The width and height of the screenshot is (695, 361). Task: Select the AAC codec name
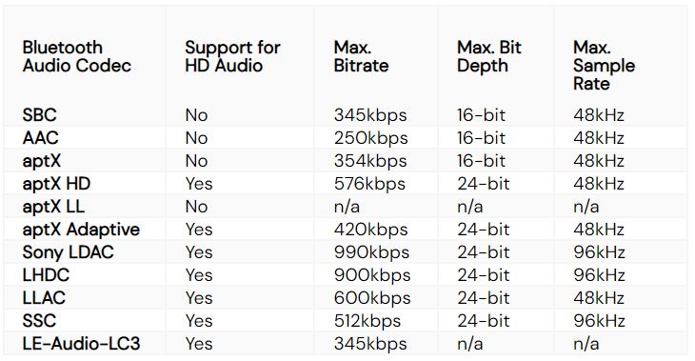click(x=40, y=138)
